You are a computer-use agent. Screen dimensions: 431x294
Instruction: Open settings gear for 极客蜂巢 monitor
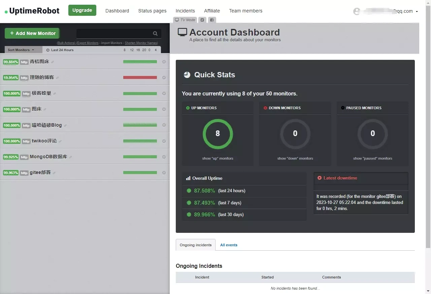coord(164,93)
